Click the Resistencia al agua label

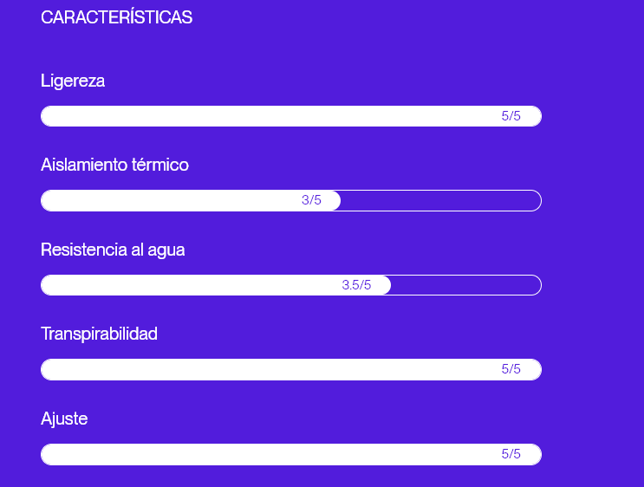pos(113,250)
